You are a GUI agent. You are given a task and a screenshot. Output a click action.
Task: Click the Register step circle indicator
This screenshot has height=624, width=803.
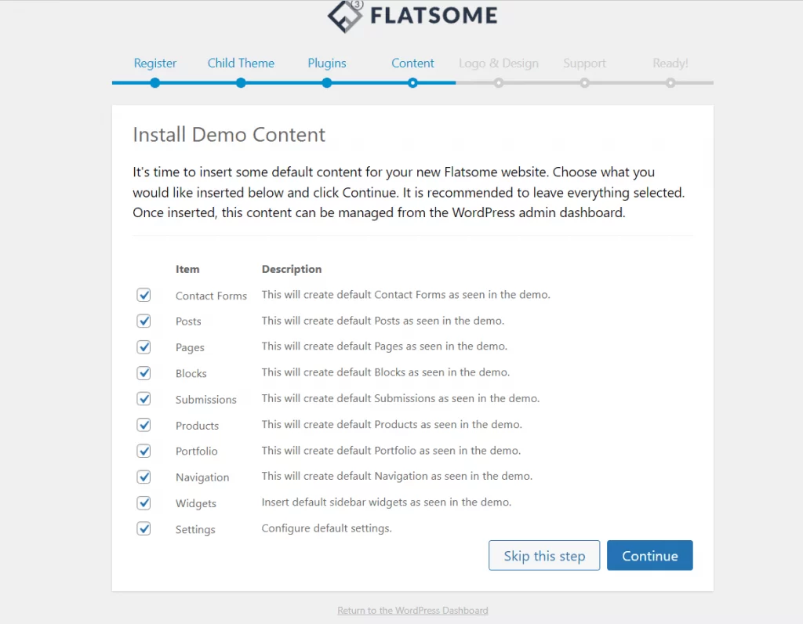pos(154,82)
